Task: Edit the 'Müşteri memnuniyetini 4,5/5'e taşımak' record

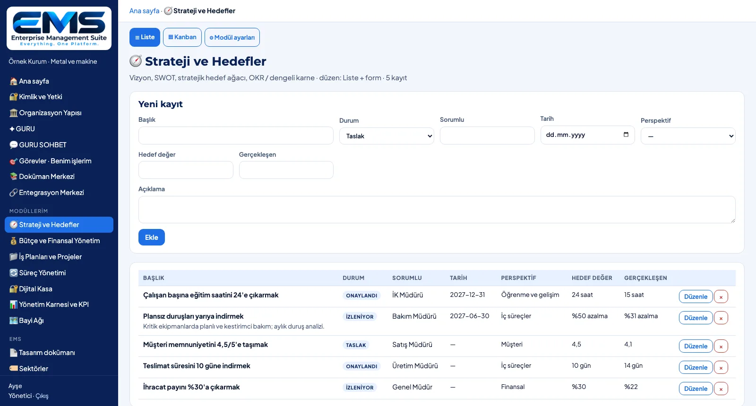Action: (x=696, y=346)
